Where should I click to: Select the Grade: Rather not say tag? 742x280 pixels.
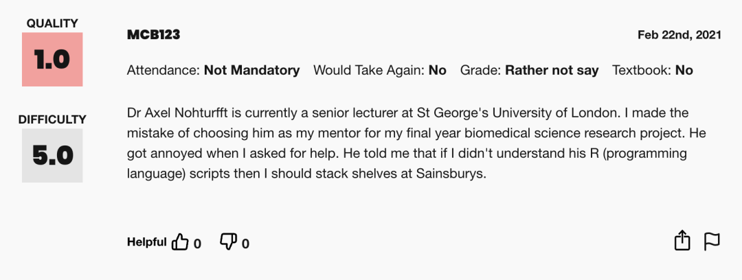[530, 71]
